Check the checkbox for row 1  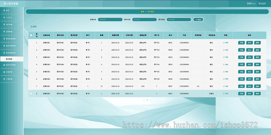point(31,42)
